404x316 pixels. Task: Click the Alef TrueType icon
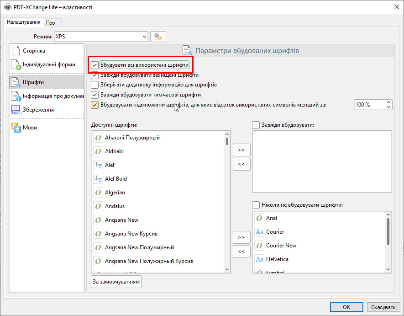pos(98,165)
